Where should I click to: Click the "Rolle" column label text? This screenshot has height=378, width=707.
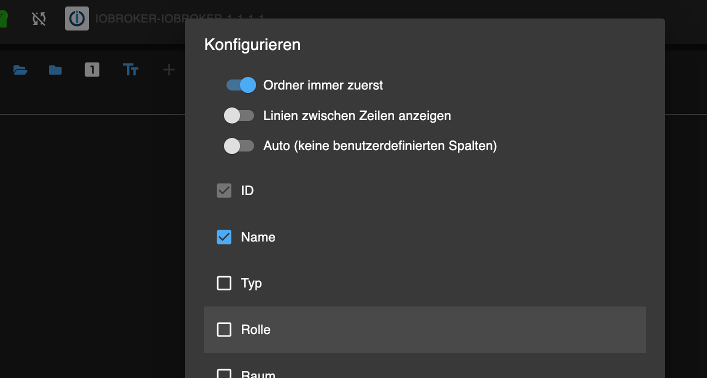(x=255, y=329)
